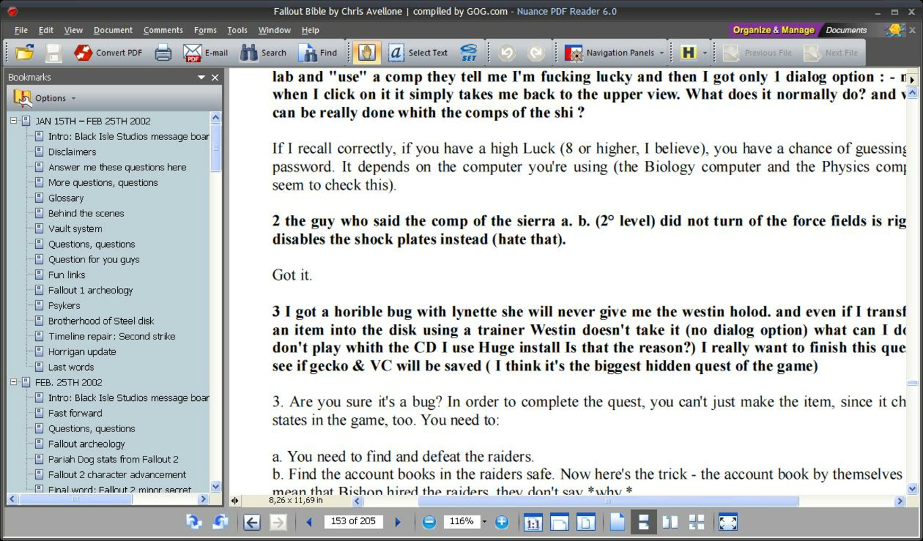The height and width of the screenshot is (541, 923).
Task: Switch to the Documents tab
Action: pos(846,30)
